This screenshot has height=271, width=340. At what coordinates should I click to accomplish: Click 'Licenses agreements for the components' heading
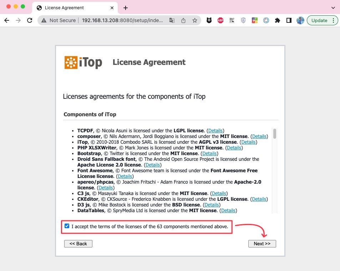coord(134,97)
